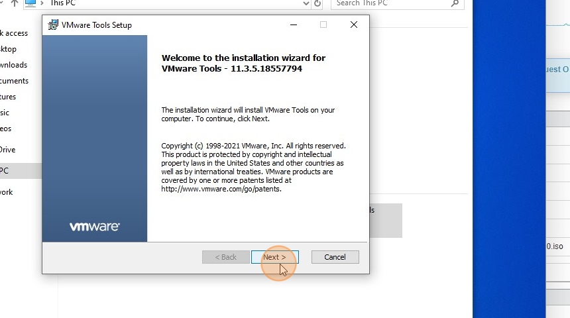Select Quick access in Explorer sidebar

tap(14, 33)
